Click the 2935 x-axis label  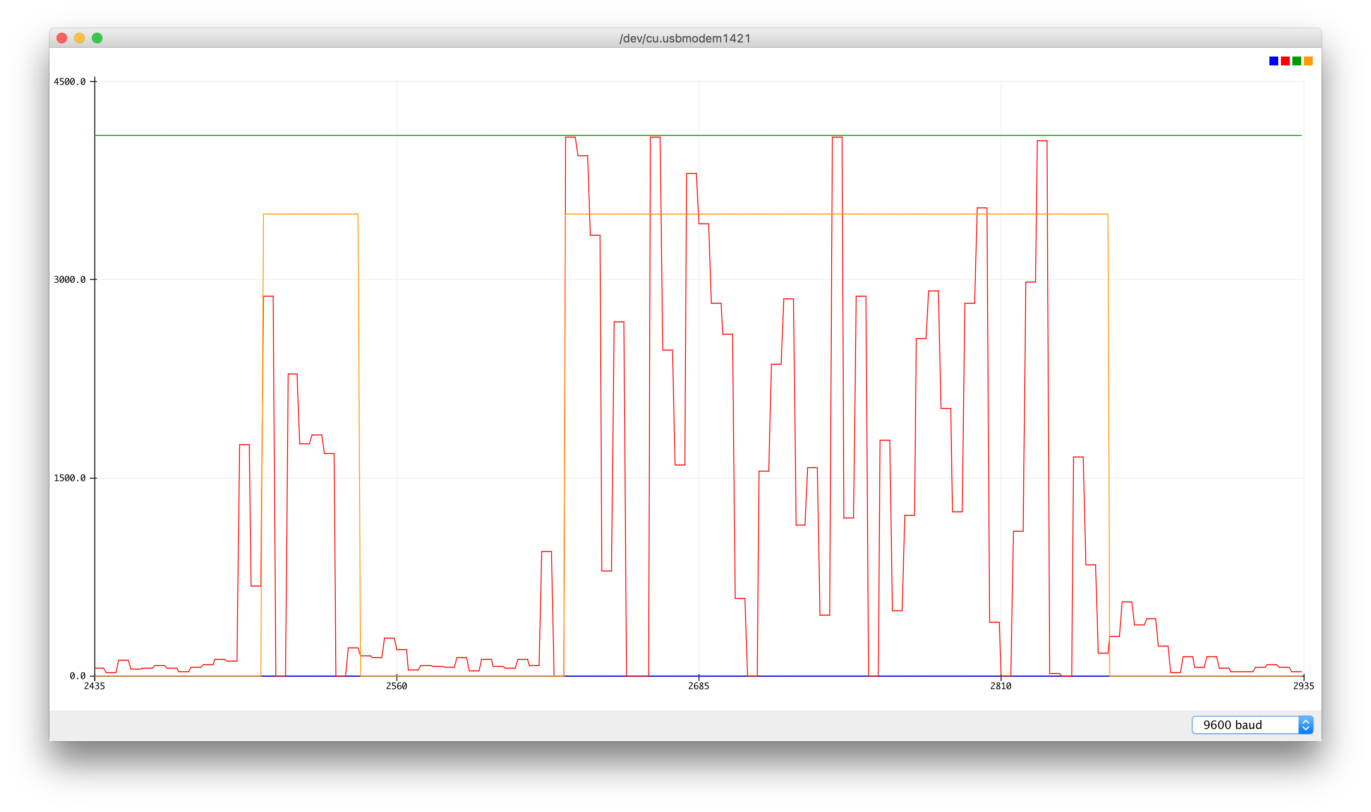tap(1303, 686)
